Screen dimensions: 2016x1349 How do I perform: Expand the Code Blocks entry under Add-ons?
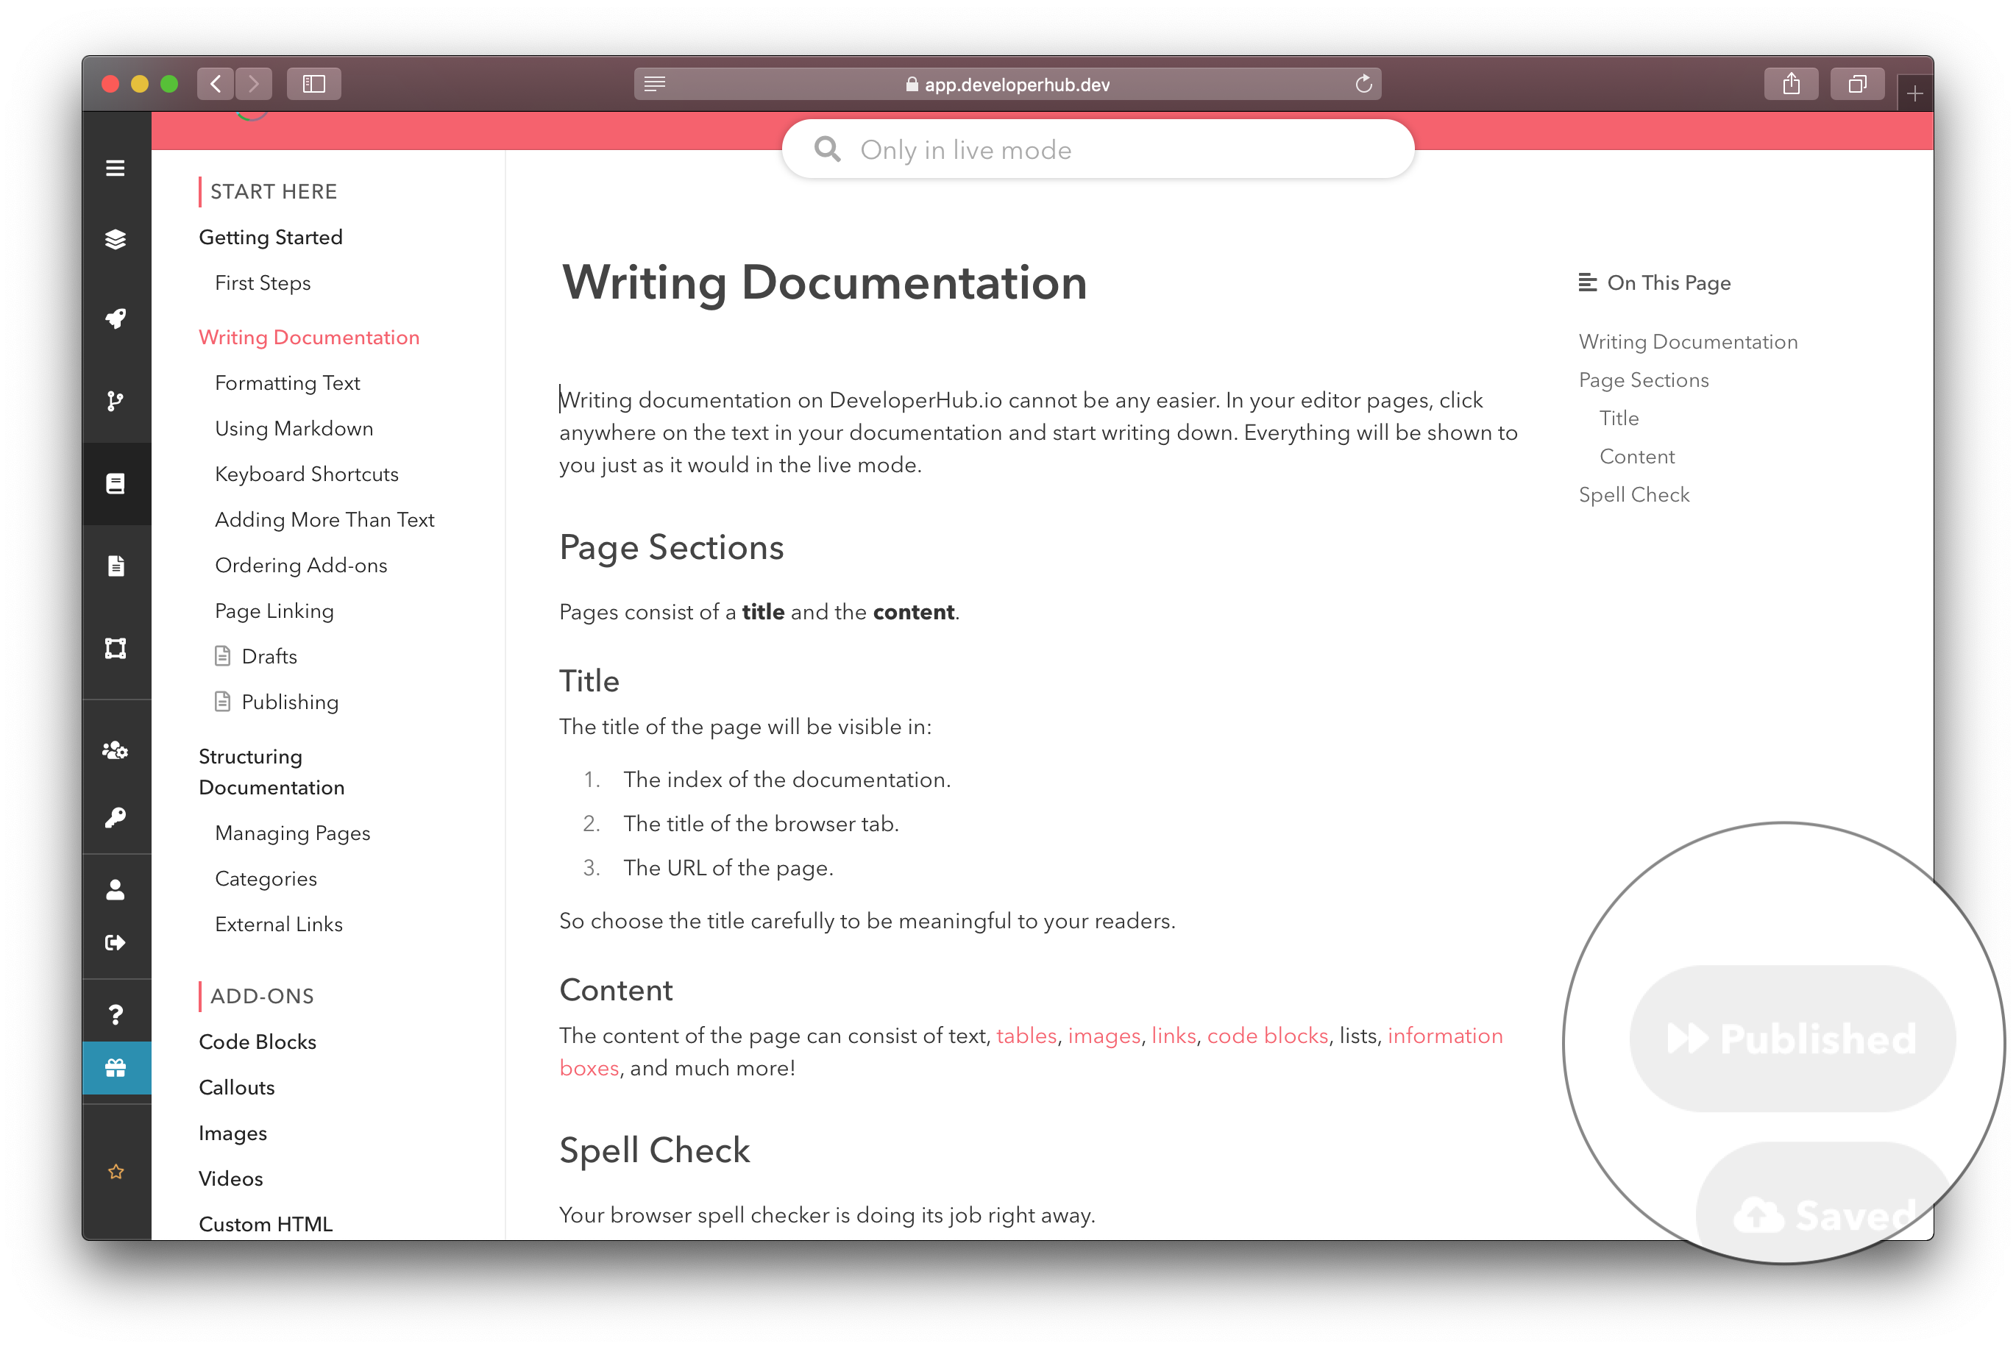tap(258, 1041)
